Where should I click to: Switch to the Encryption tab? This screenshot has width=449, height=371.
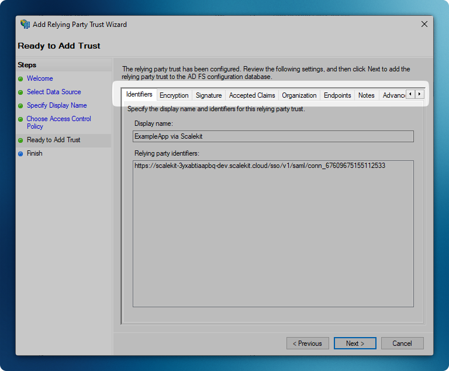point(174,95)
